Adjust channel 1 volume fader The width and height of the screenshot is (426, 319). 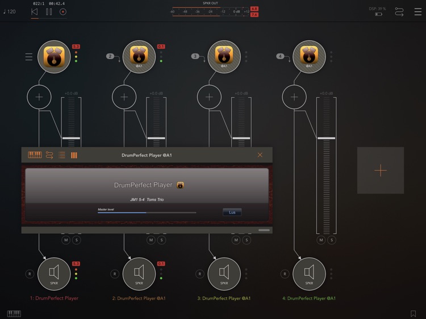point(71,138)
